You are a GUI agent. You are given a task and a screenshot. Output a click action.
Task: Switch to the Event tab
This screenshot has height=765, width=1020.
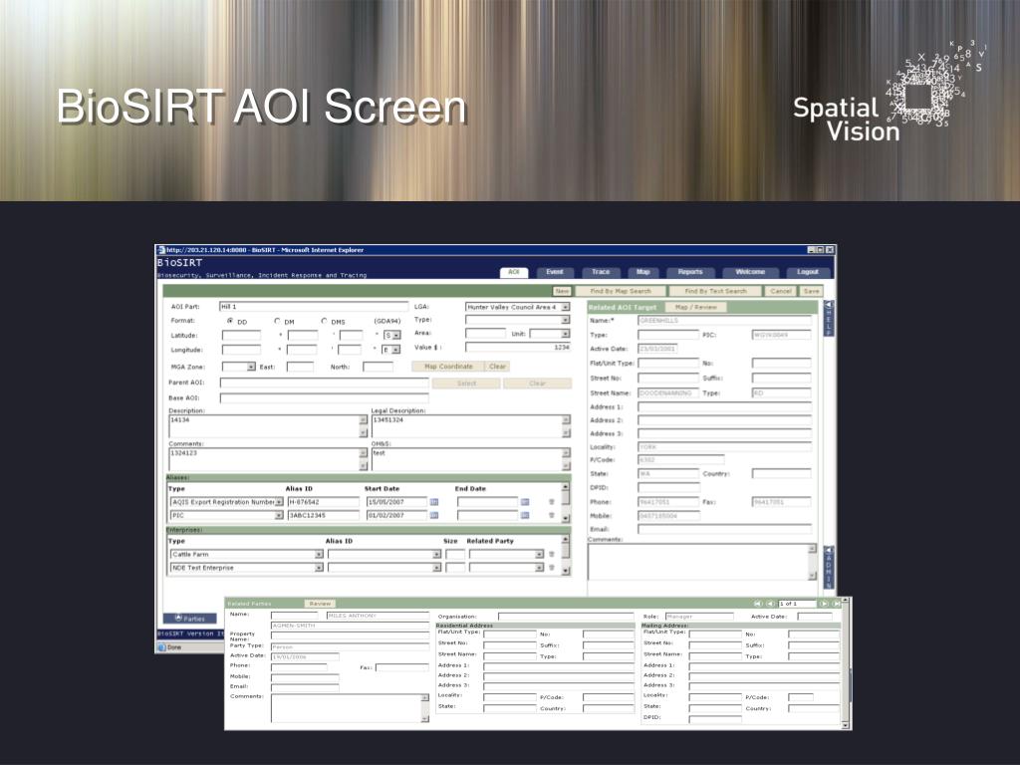554,272
